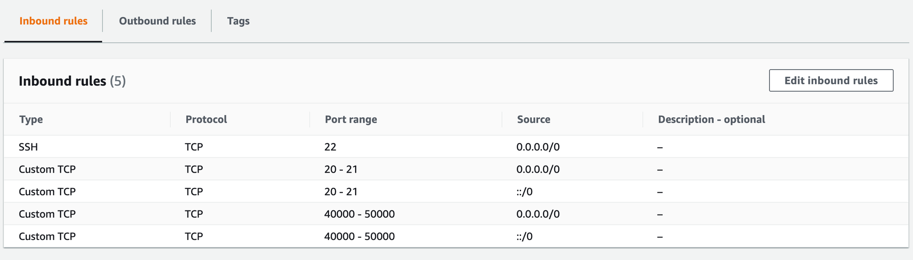Select the 20 - 21 rule with ::/0 source
The width and height of the screenshot is (913, 260).
tap(456, 191)
